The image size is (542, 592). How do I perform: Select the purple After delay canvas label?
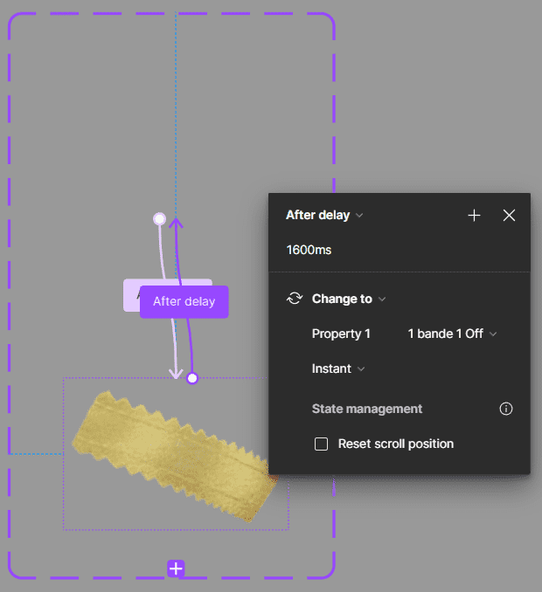[184, 301]
